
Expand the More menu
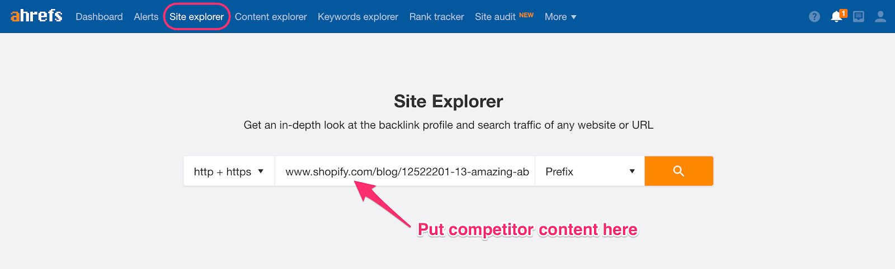click(560, 17)
